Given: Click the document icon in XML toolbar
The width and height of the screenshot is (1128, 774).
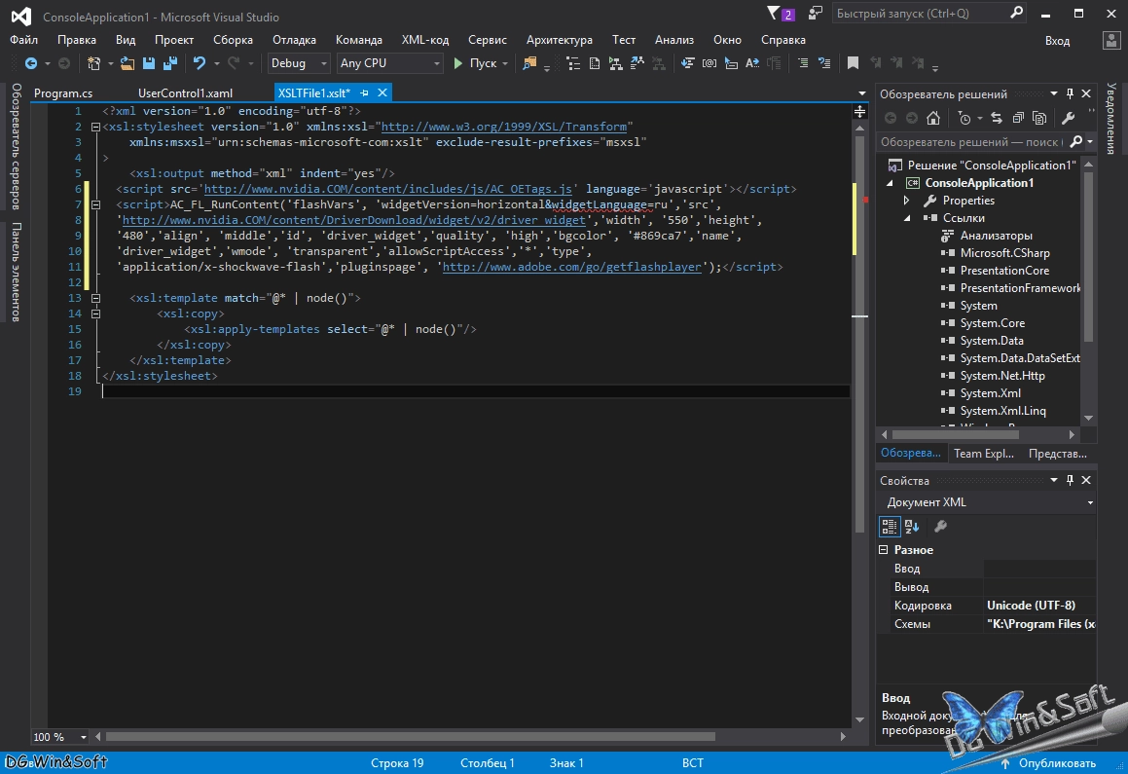Looking at the screenshot, I should [595, 63].
